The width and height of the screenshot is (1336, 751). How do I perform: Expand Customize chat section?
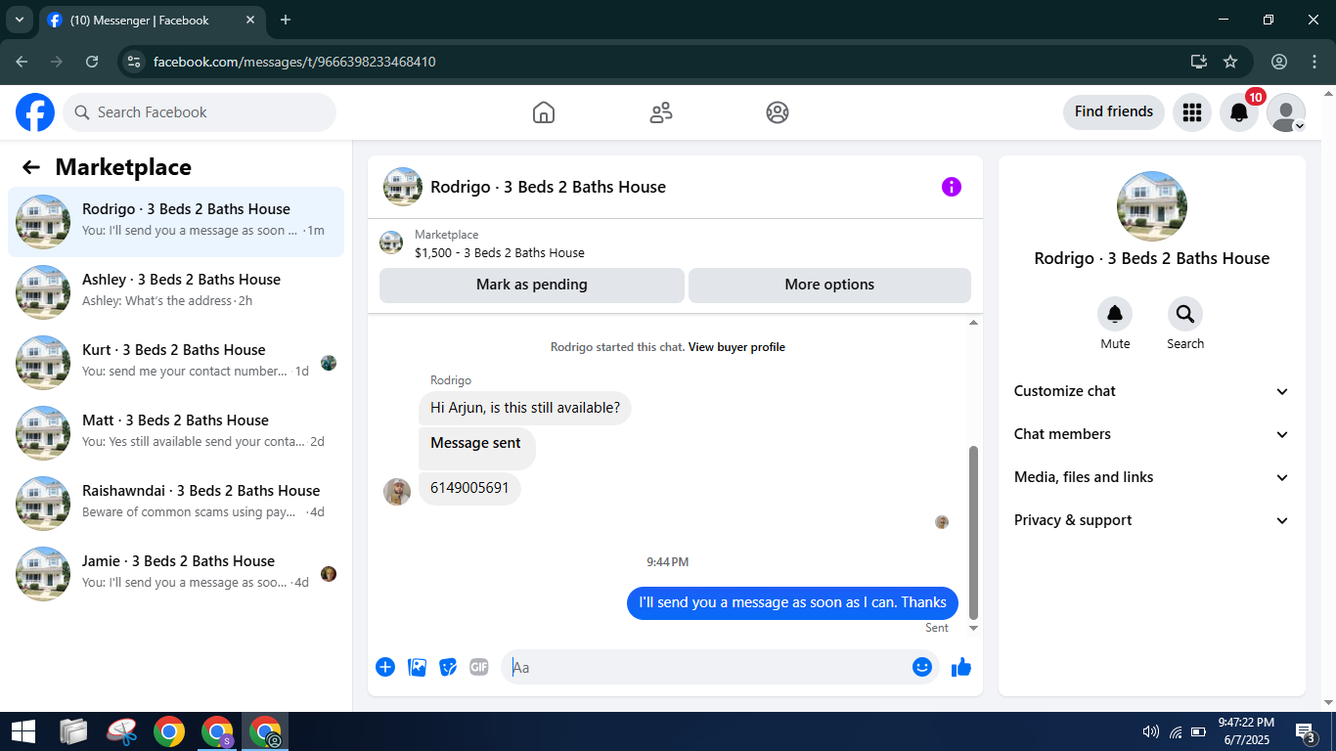coord(1151,391)
